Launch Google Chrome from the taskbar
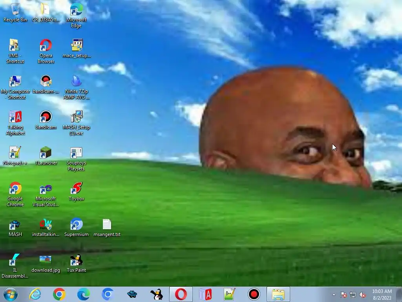402x302 pixels. click(x=59, y=294)
